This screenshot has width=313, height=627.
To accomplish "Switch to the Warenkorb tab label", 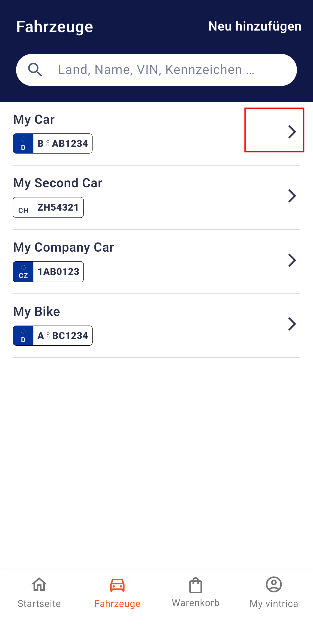I will [196, 603].
